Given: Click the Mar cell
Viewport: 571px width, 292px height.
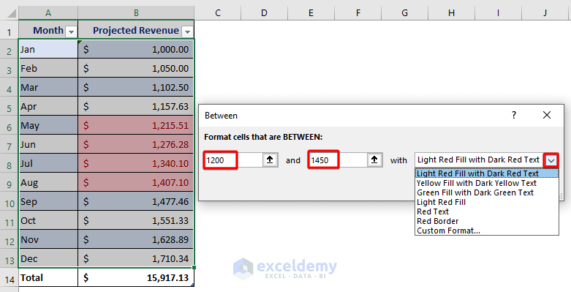Looking at the screenshot, I should coord(48,87).
